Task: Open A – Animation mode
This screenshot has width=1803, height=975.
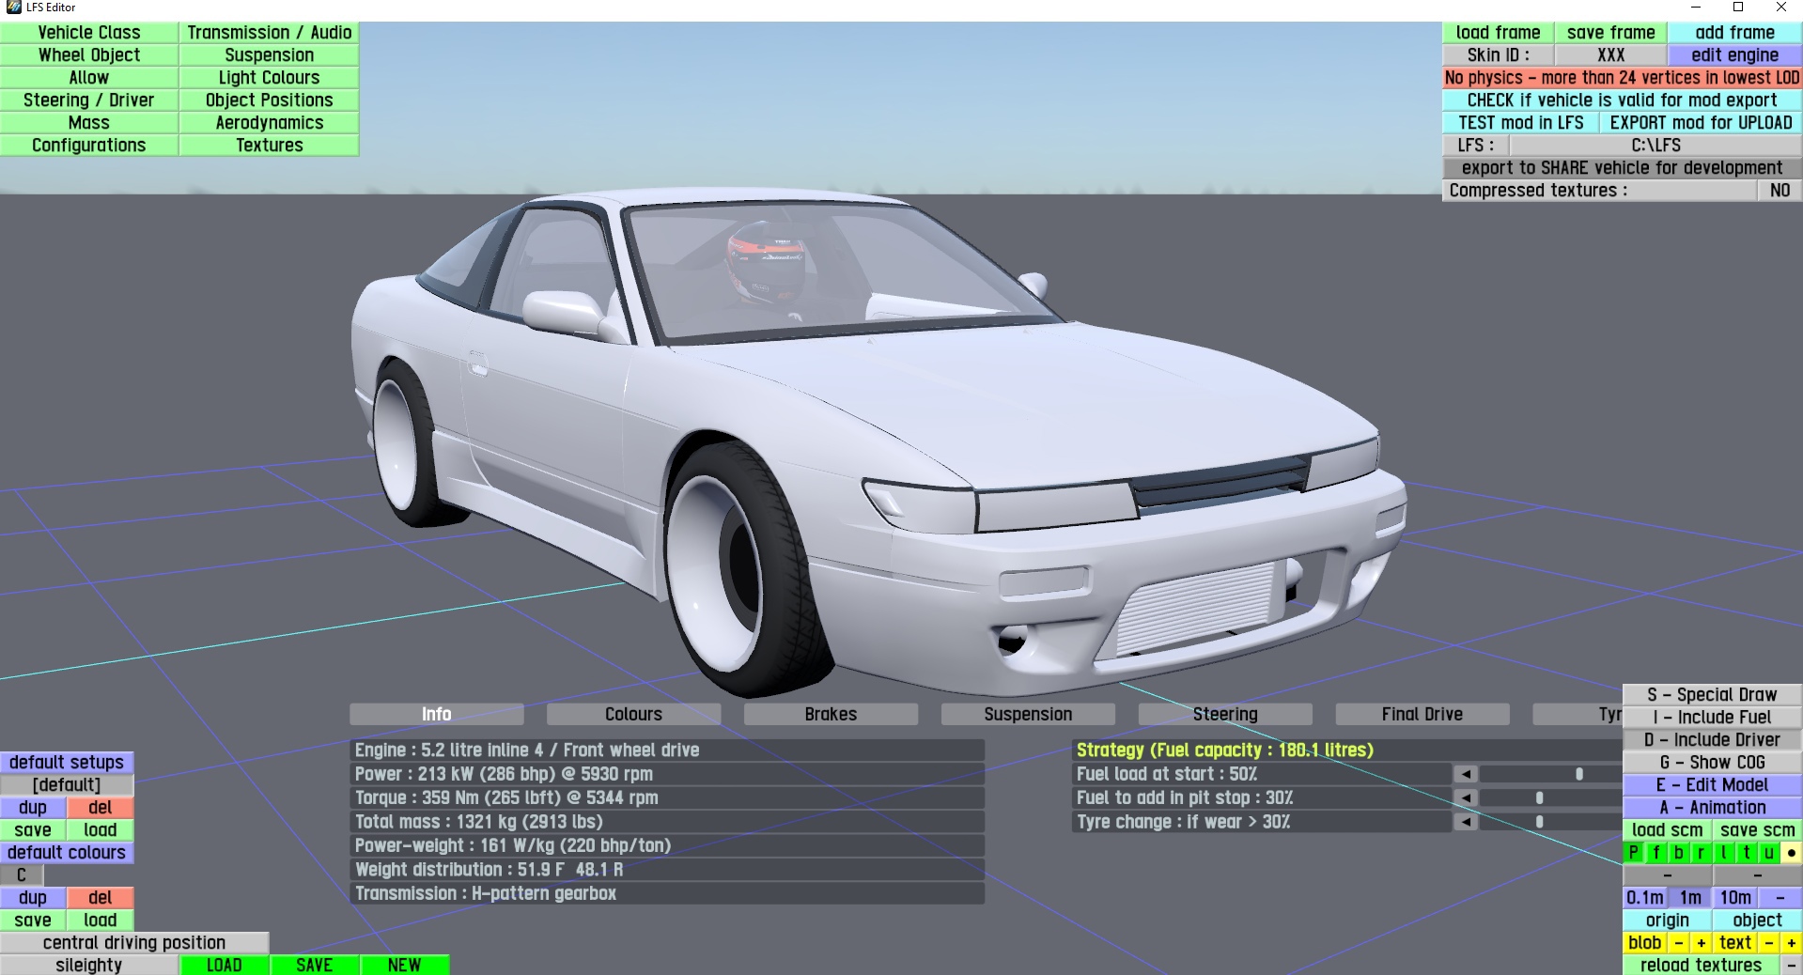Action: coord(1712,808)
